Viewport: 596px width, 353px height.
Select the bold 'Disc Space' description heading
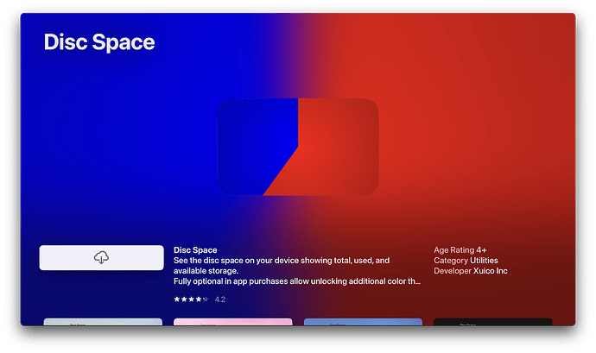click(195, 250)
